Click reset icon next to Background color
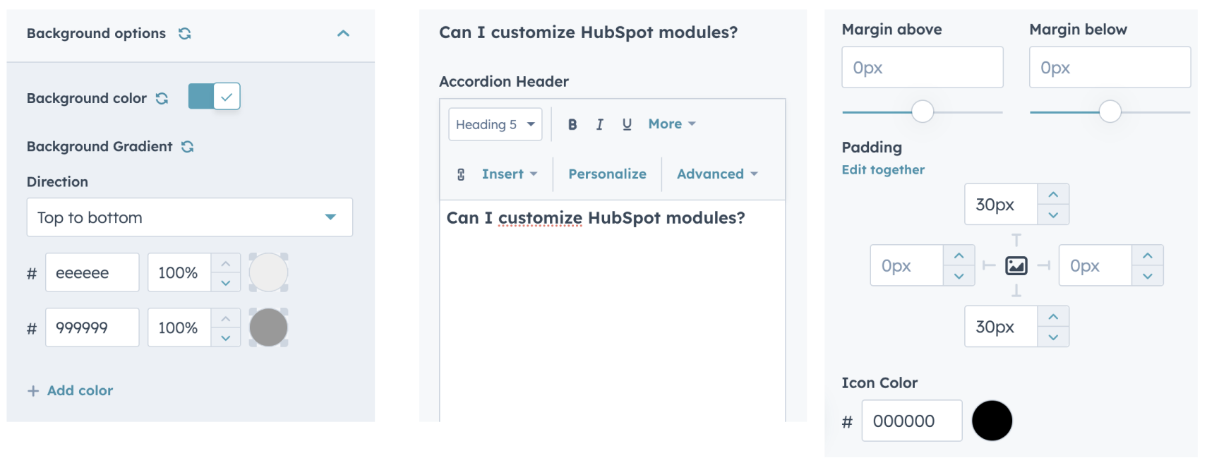The width and height of the screenshot is (1207, 470). pyautogui.click(x=162, y=98)
